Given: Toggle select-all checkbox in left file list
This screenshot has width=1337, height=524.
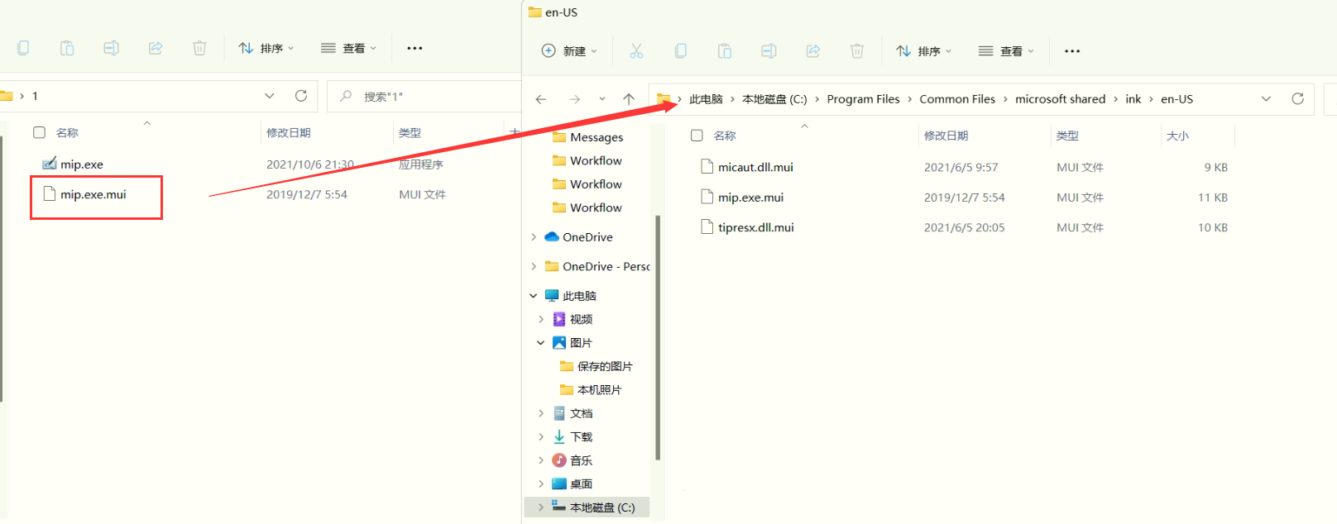Looking at the screenshot, I should 39,132.
